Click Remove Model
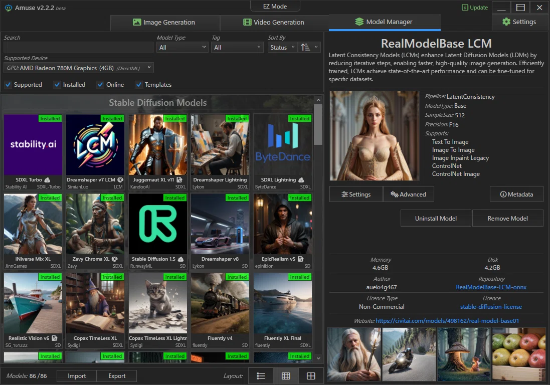 (507, 219)
